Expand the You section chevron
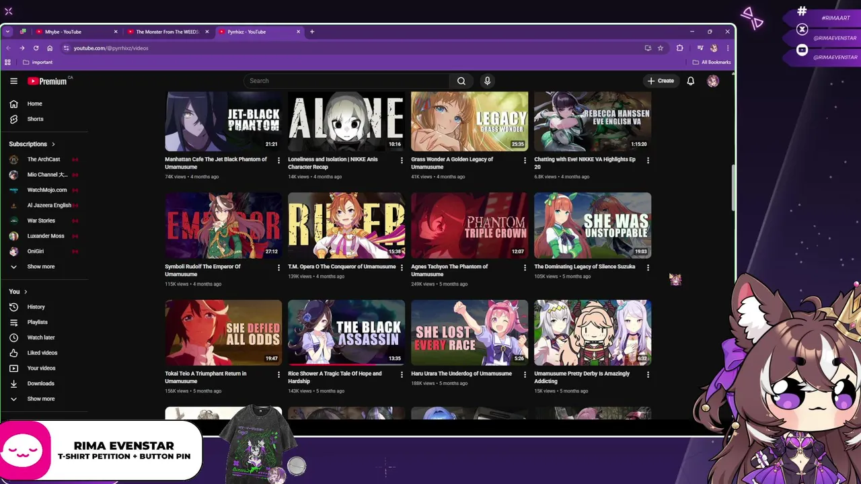The height and width of the screenshot is (484, 861). tap(26, 292)
